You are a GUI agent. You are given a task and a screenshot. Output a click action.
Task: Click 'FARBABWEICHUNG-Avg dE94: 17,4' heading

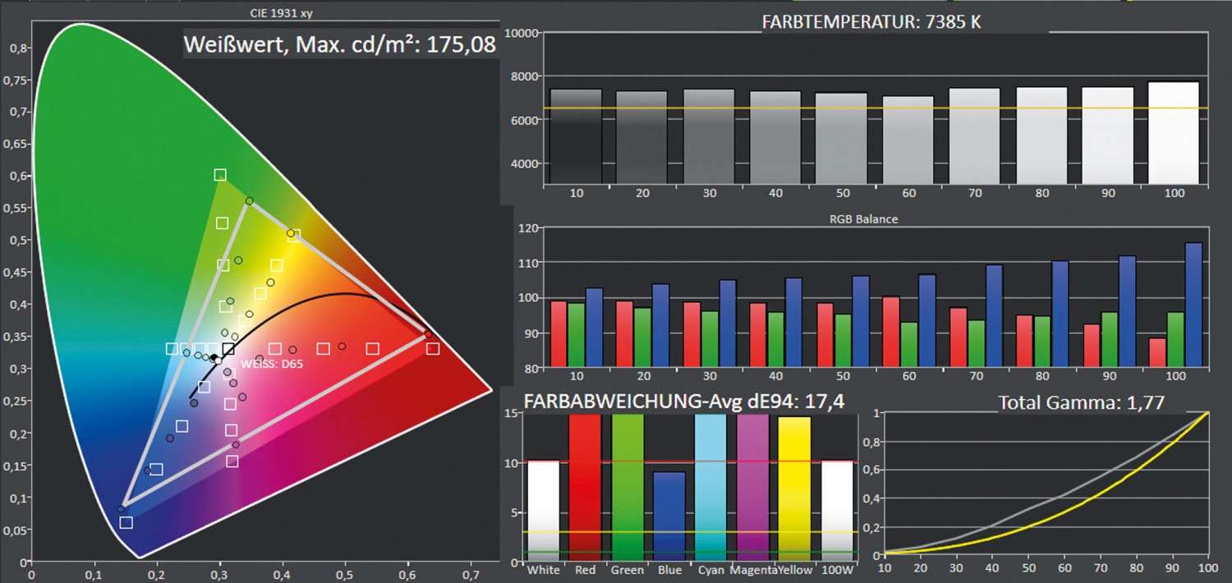684,402
